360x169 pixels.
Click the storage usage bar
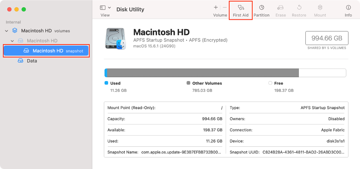pos(225,73)
